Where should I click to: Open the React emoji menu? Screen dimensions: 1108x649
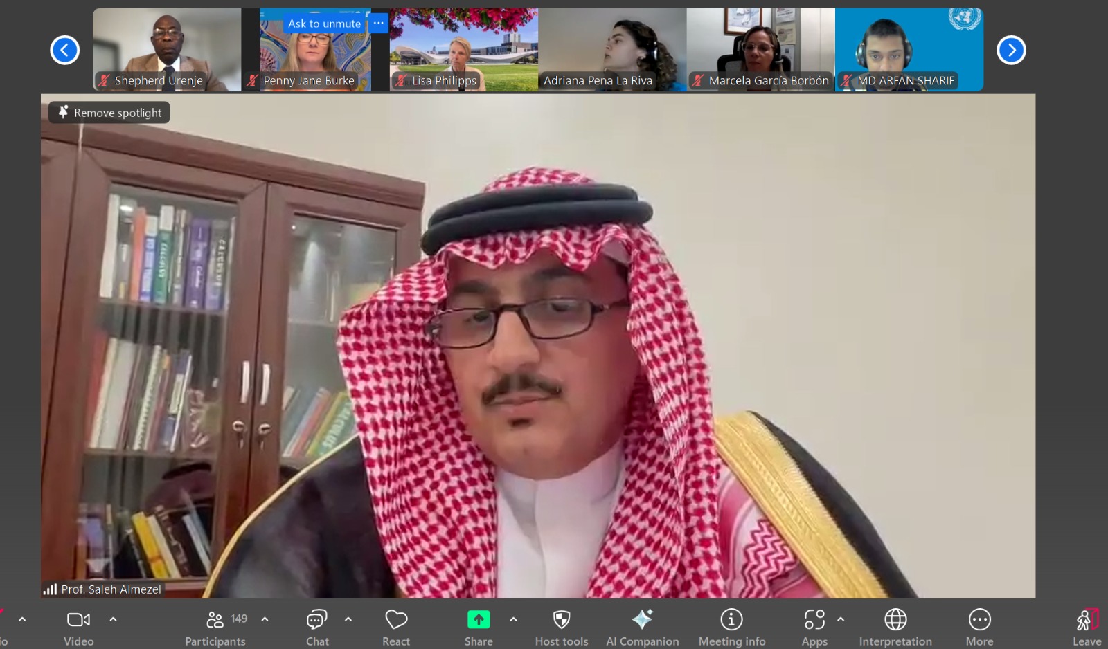(x=396, y=620)
